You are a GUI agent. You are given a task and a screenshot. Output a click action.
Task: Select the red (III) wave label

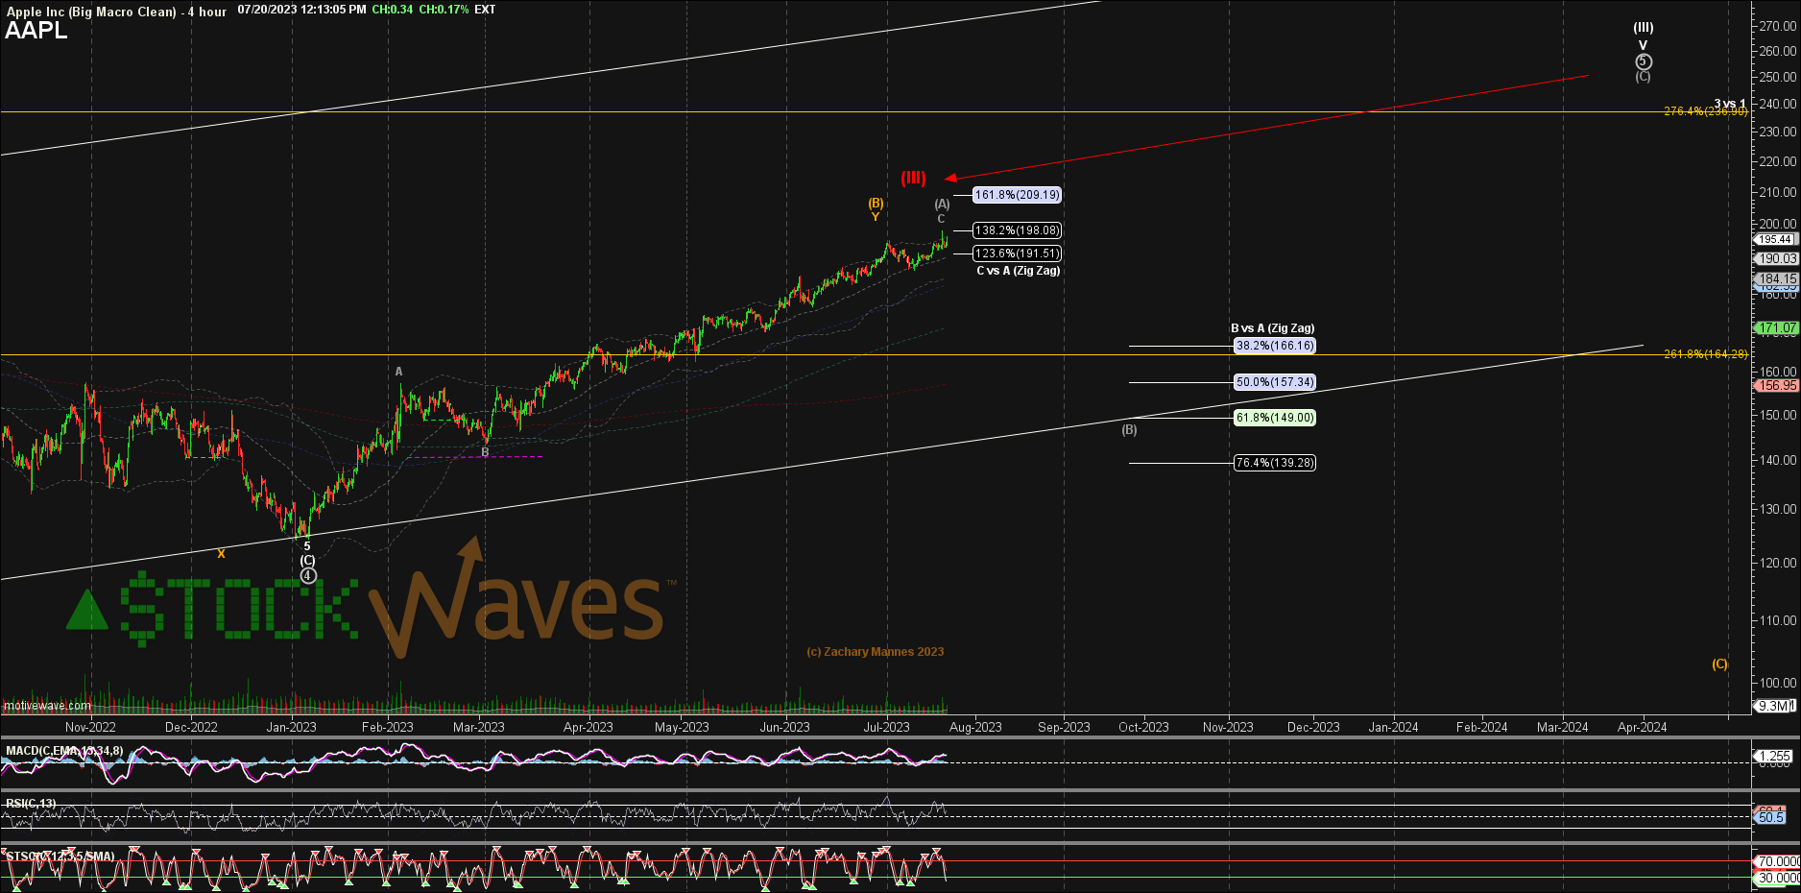913,178
